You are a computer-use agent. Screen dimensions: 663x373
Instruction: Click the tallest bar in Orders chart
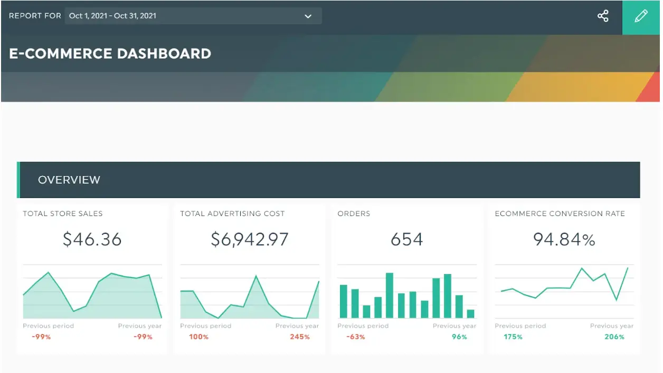pos(390,292)
